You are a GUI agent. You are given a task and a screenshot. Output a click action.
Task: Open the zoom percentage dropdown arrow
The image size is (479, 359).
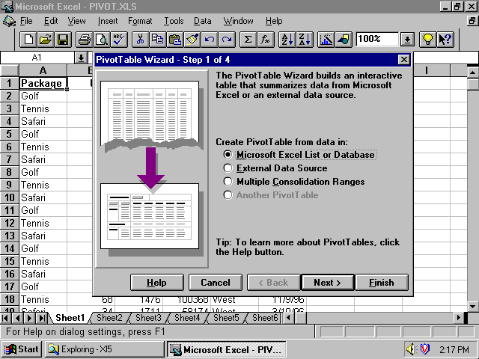click(x=407, y=40)
